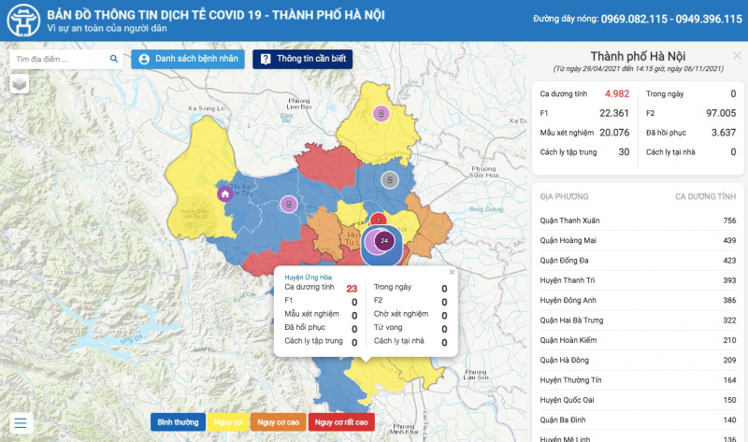Click the purple home marker on map
Screen dimensions: 748x442
[224, 194]
